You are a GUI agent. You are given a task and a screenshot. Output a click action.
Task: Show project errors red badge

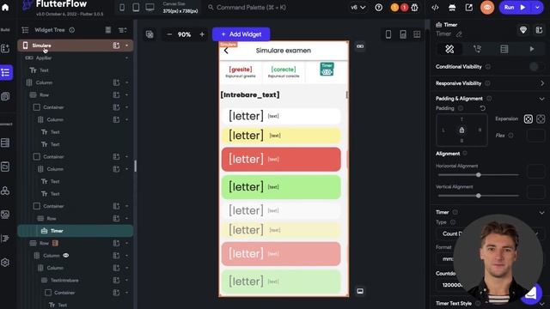coord(404,8)
